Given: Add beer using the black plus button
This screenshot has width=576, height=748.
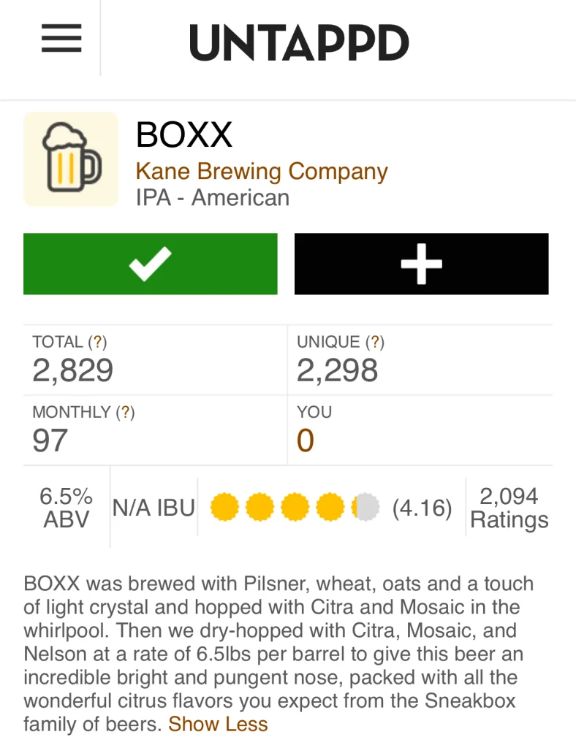Looking at the screenshot, I should pyautogui.click(x=421, y=264).
